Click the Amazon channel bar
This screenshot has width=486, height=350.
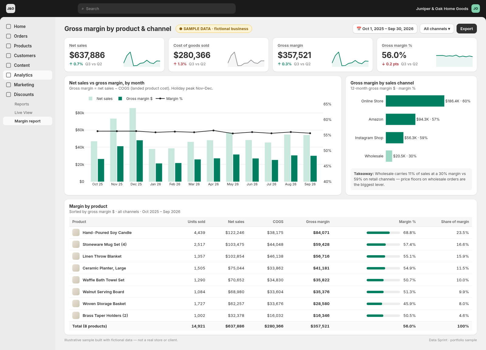(400, 119)
